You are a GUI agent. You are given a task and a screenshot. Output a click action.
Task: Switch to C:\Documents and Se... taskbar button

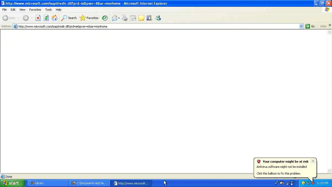coord(90,183)
